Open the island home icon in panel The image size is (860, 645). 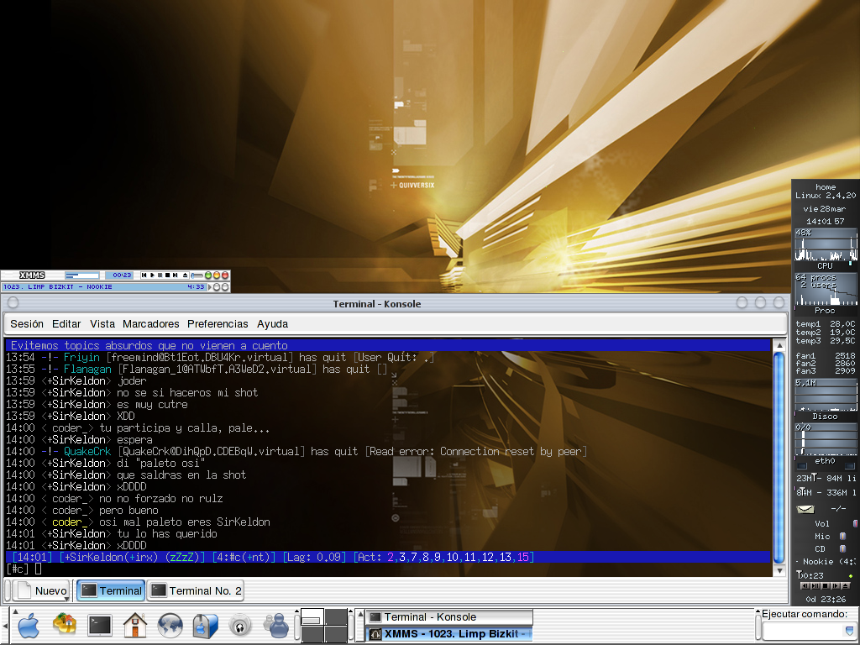64,624
